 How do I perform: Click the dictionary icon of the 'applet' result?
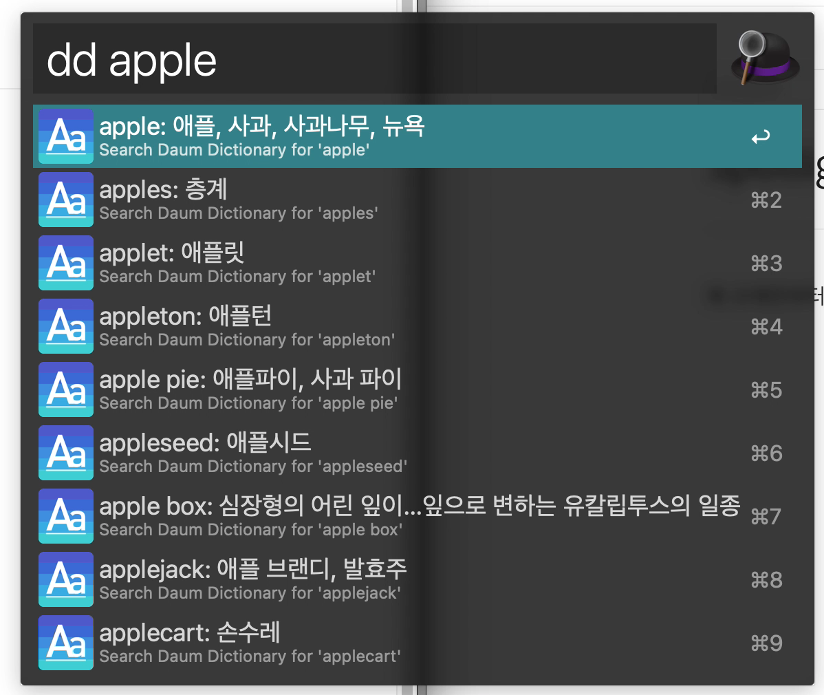66,263
